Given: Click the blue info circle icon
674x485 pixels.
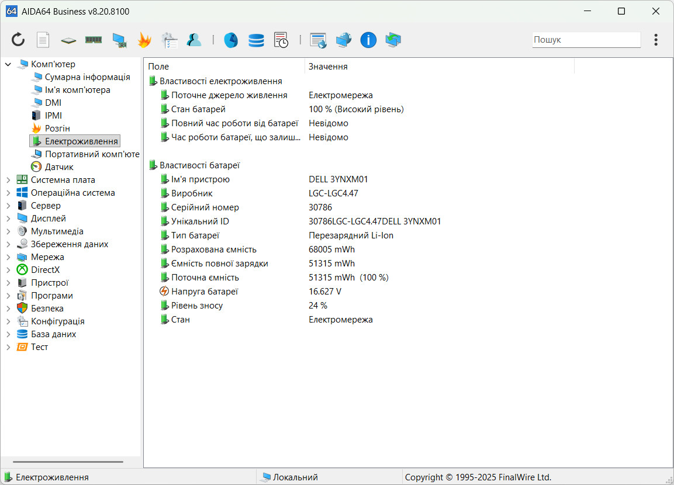Looking at the screenshot, I should (368, 40).
